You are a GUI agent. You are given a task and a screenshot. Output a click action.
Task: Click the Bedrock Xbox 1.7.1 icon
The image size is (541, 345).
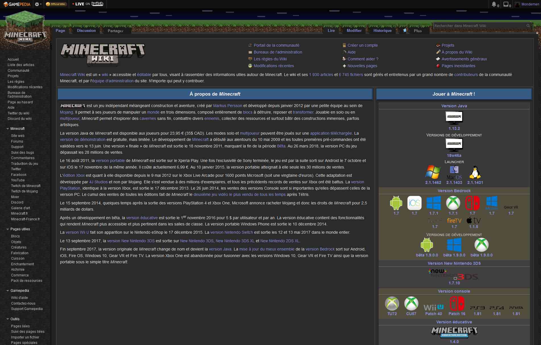coord(453,203)
